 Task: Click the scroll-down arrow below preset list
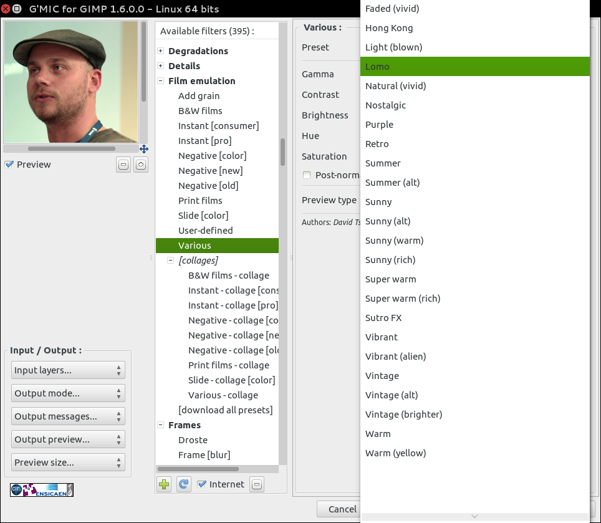[x=474, y=516]
